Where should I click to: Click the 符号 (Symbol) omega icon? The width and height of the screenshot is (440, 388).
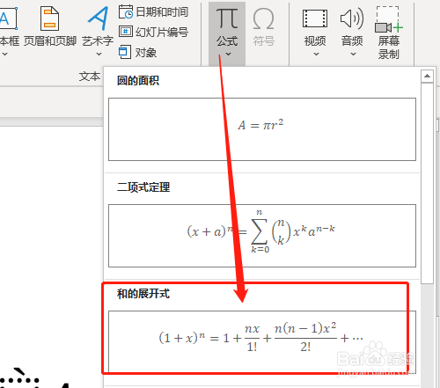point(263,18)
